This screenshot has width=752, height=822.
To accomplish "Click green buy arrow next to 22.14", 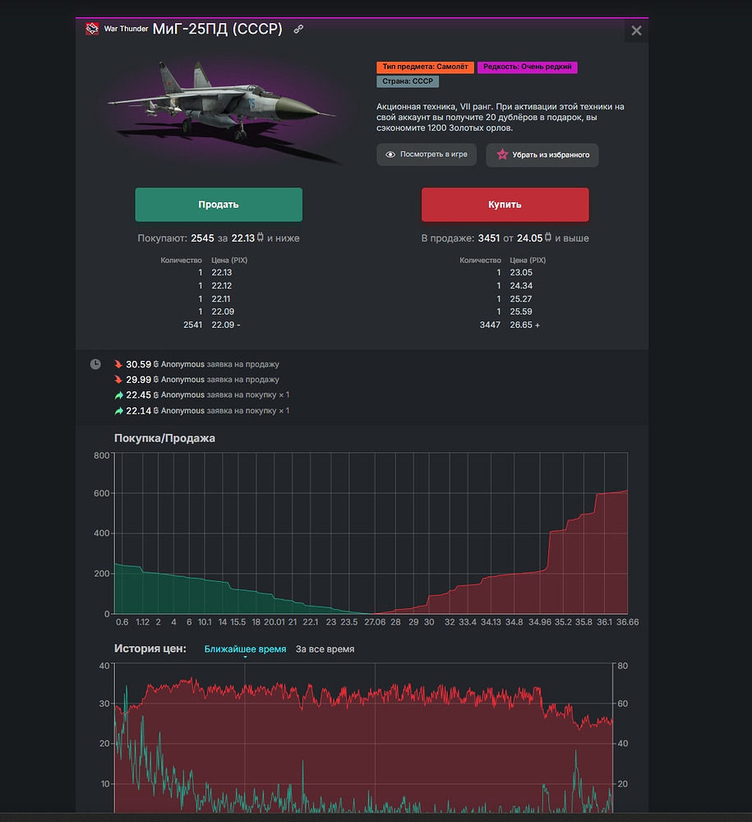I will [118, 411].
